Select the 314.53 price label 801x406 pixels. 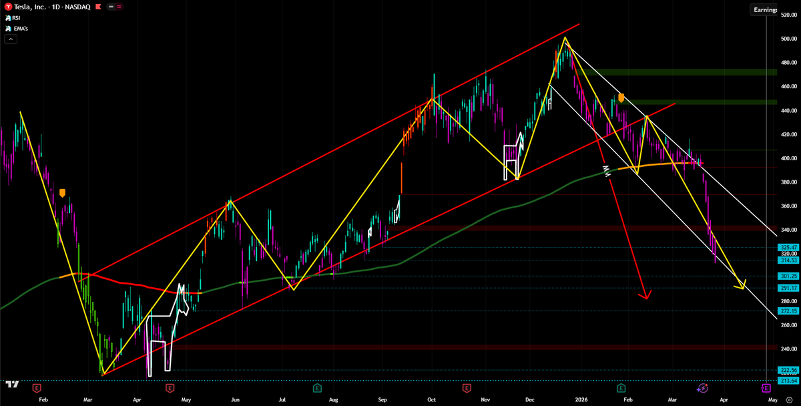point(788,260)
